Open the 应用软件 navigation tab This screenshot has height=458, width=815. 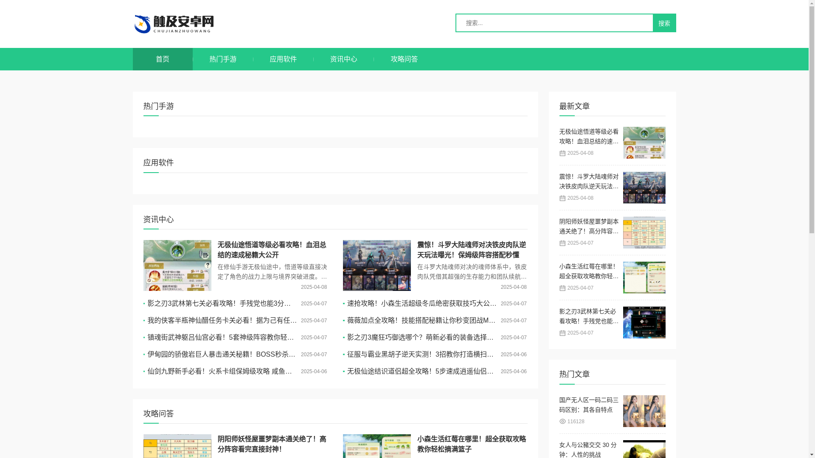tap(283, 59)
